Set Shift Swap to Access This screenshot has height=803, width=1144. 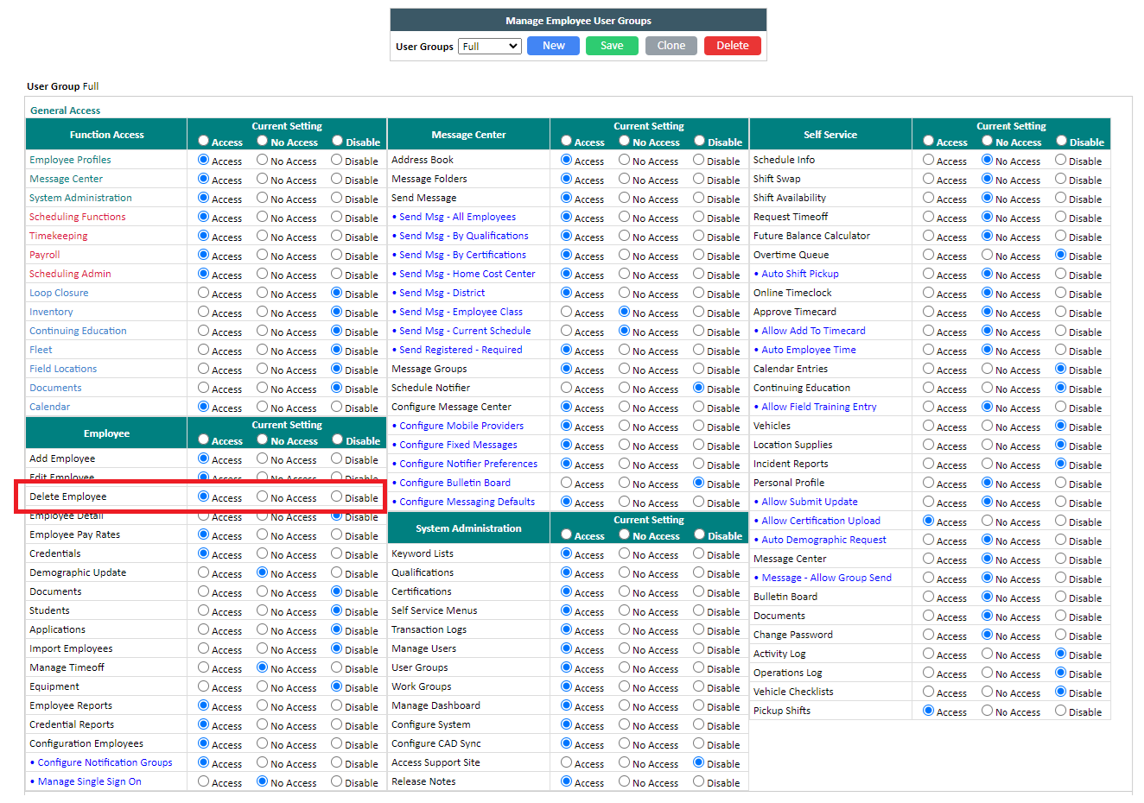point(926,179)
